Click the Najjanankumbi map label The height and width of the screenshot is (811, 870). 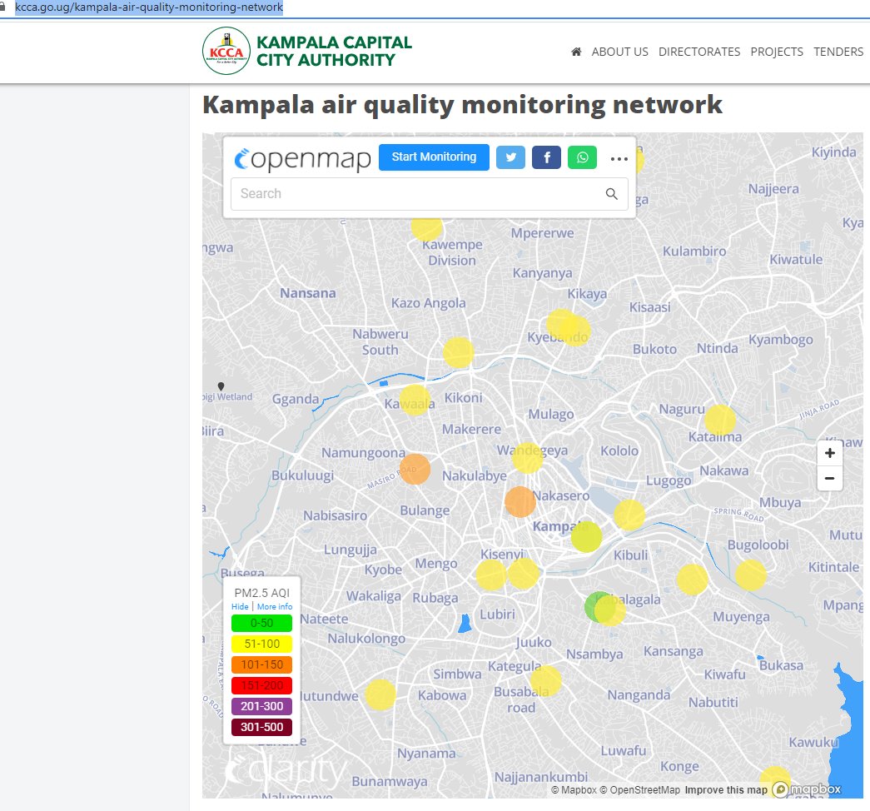click(x=541, y=777)
